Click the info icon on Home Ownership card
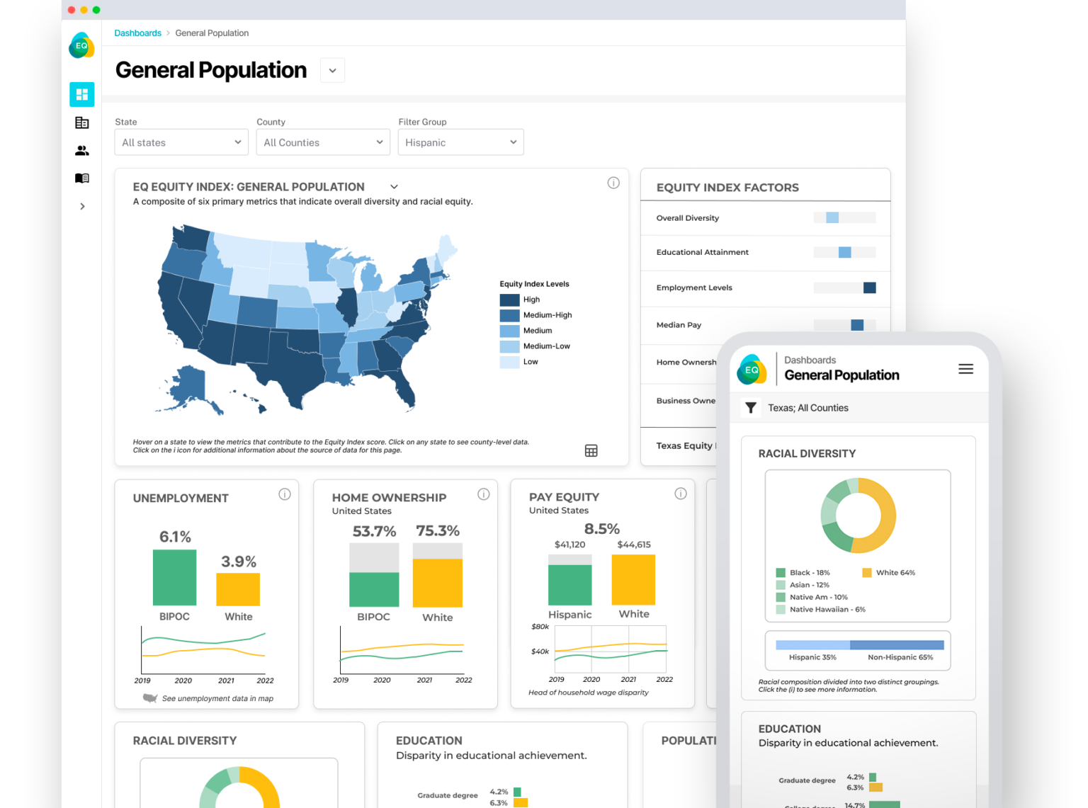Image resolution: width=1088 pixels, height=808 pixels. coord(484,494)
